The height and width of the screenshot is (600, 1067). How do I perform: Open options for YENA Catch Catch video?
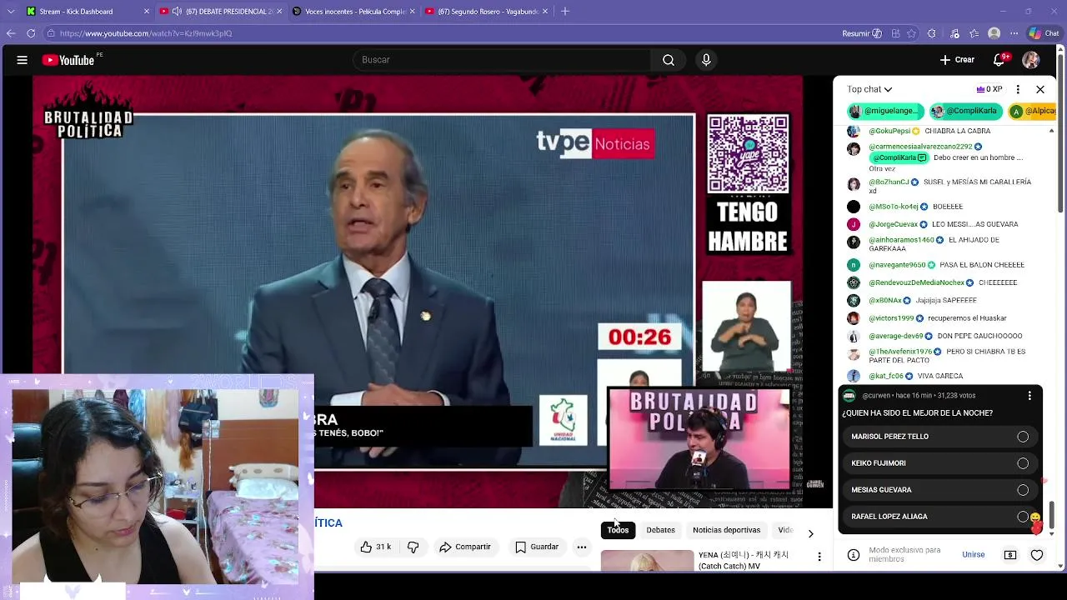(819, 557)
